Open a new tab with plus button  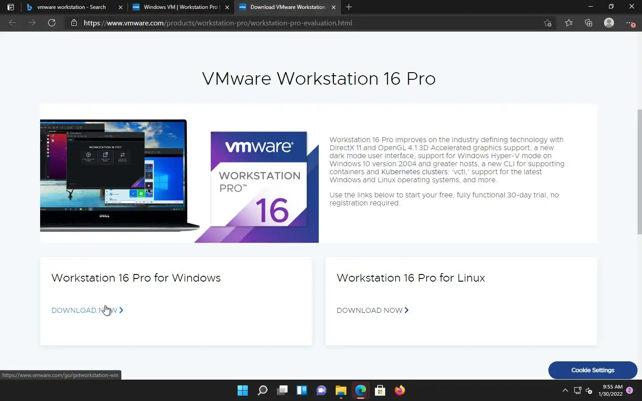(349, 7)
